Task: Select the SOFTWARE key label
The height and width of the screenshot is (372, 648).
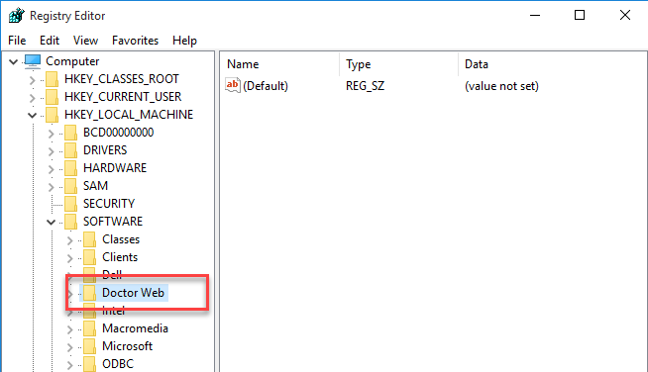Action: pyautogui.click(x=113, y=222)
